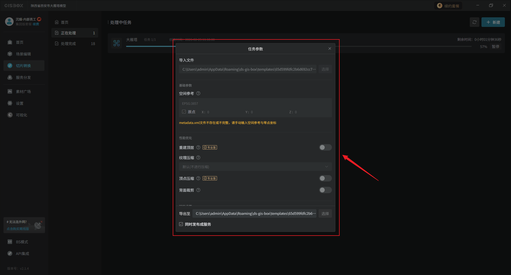511x275 pixels.
Task: Click the 导出至 path input field
Action: click(x=254, y=214)
